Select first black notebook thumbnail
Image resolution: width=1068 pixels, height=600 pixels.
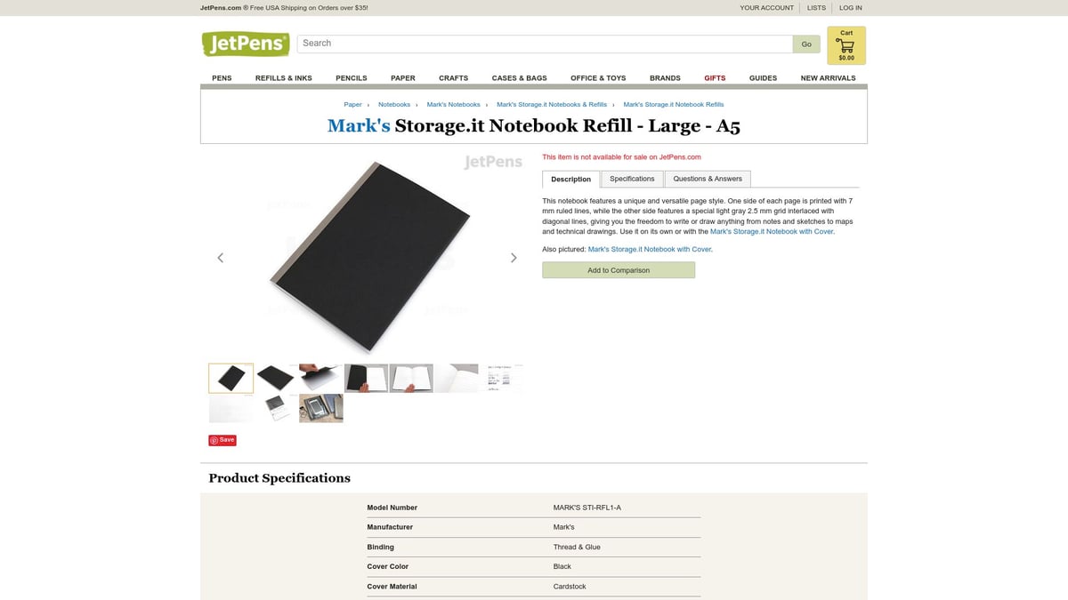pyautogui.click(x=231, y=378)
